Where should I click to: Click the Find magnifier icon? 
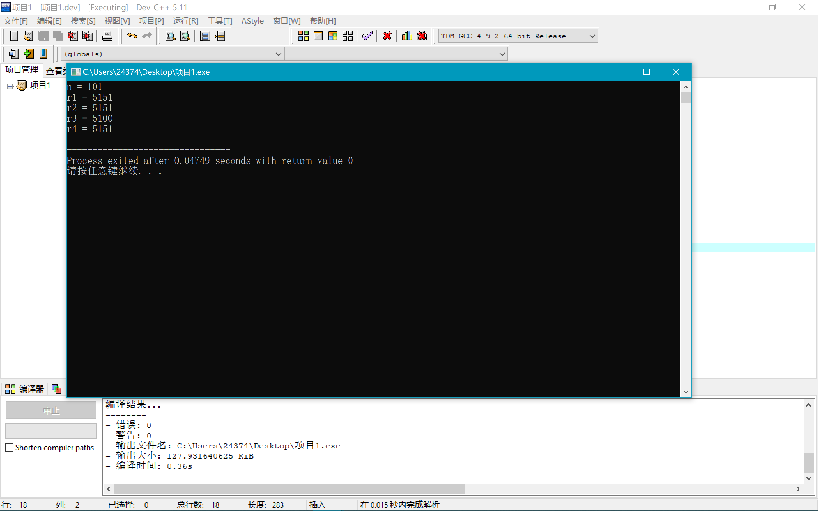point(170,36)
